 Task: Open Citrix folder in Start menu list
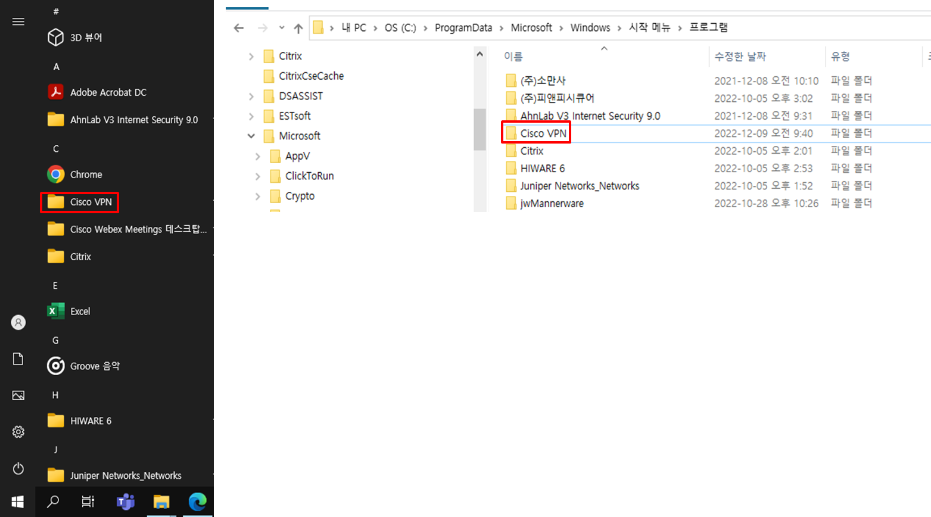pyautogui.click(x=69, y=257)
